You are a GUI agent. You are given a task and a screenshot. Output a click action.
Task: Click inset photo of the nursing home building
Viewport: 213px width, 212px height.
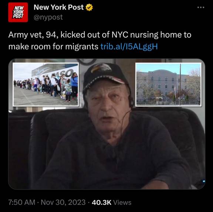pyautogui.click(x=169, y=85)
